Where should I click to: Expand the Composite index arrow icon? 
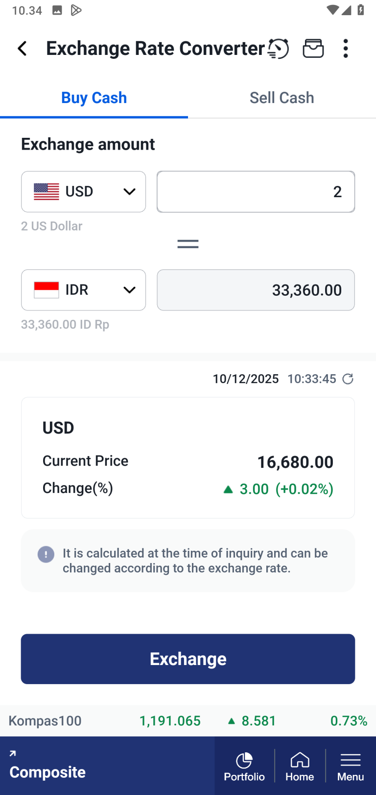click(13, 753)
